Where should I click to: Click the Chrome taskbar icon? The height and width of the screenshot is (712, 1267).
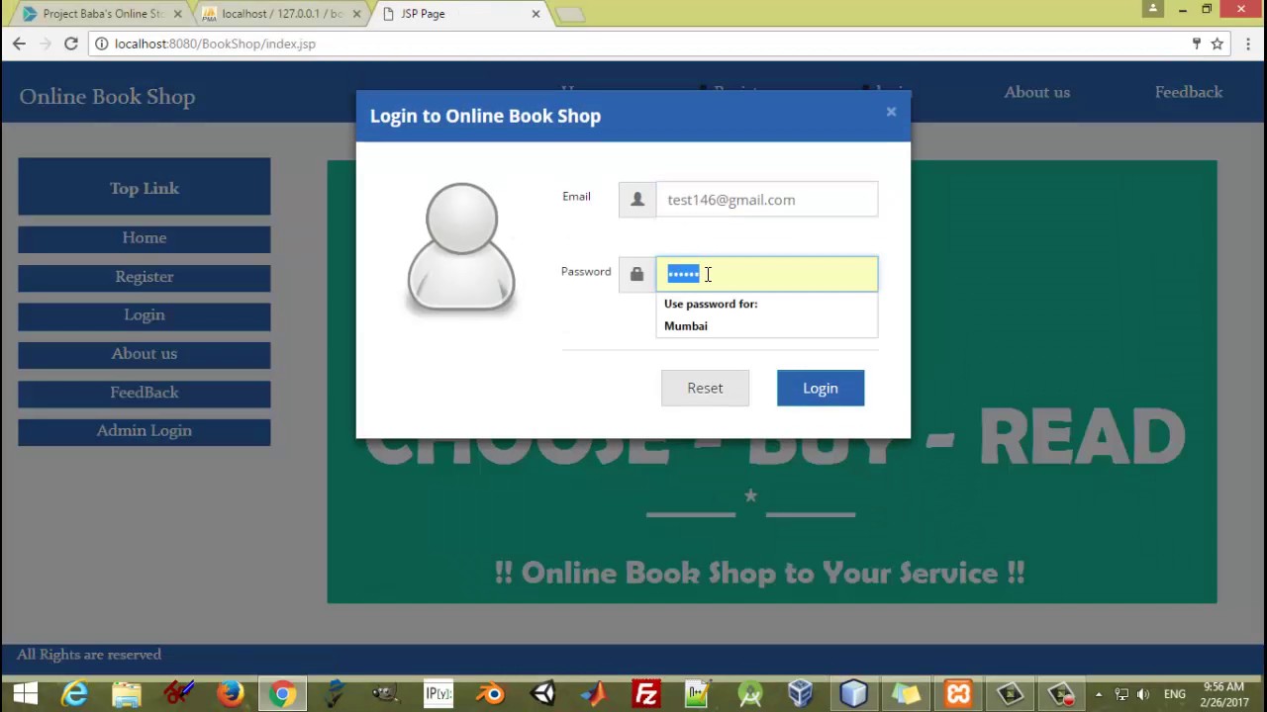click(282, 694)
